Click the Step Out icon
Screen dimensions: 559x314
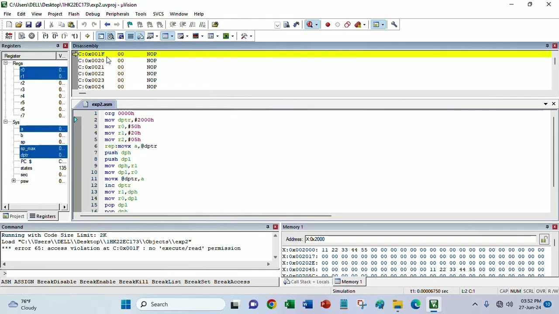65,36
